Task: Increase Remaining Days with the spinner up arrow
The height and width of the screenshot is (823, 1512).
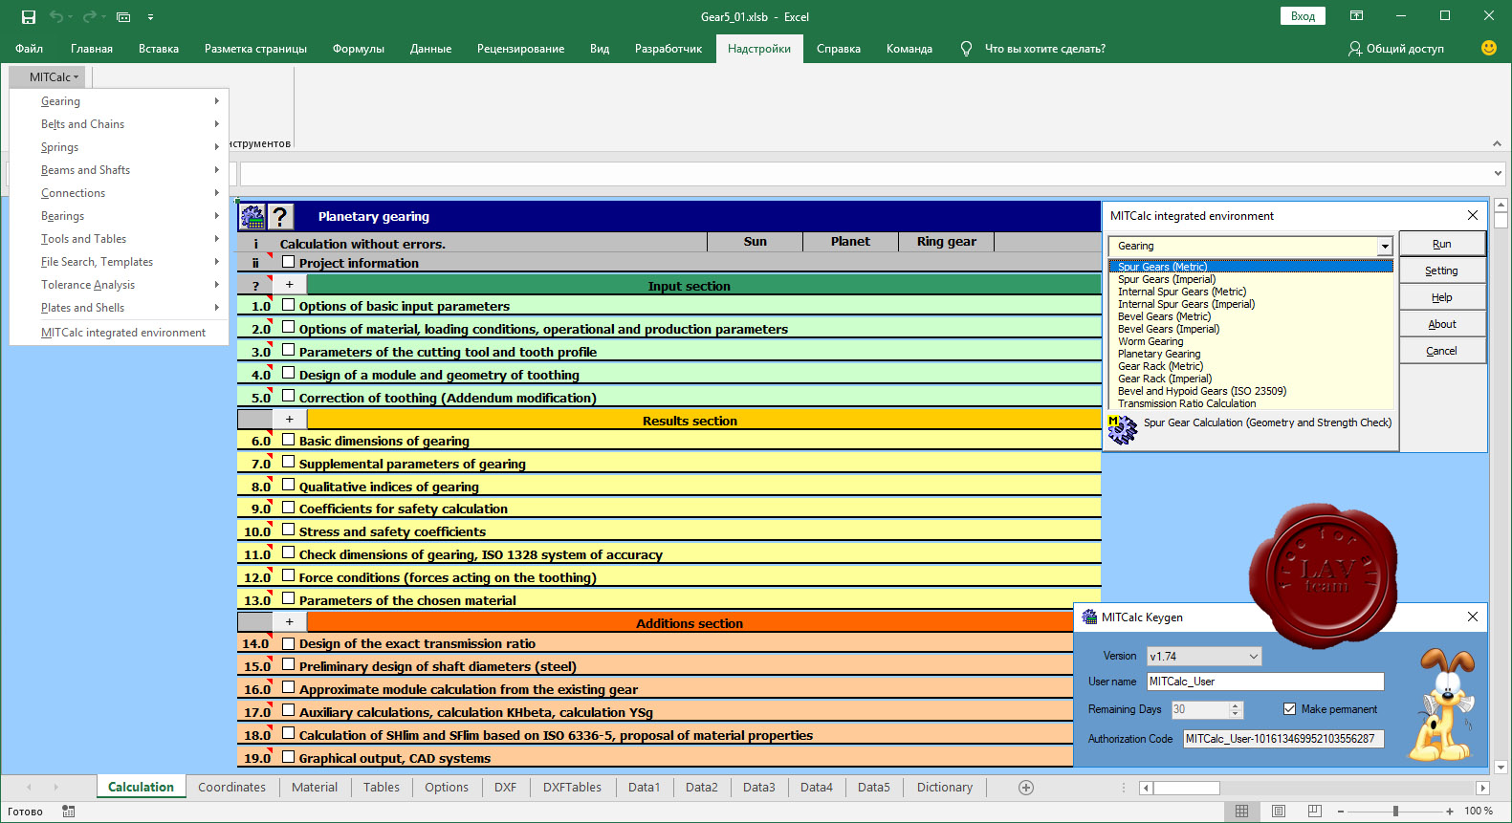Action: click(1236, 705)
